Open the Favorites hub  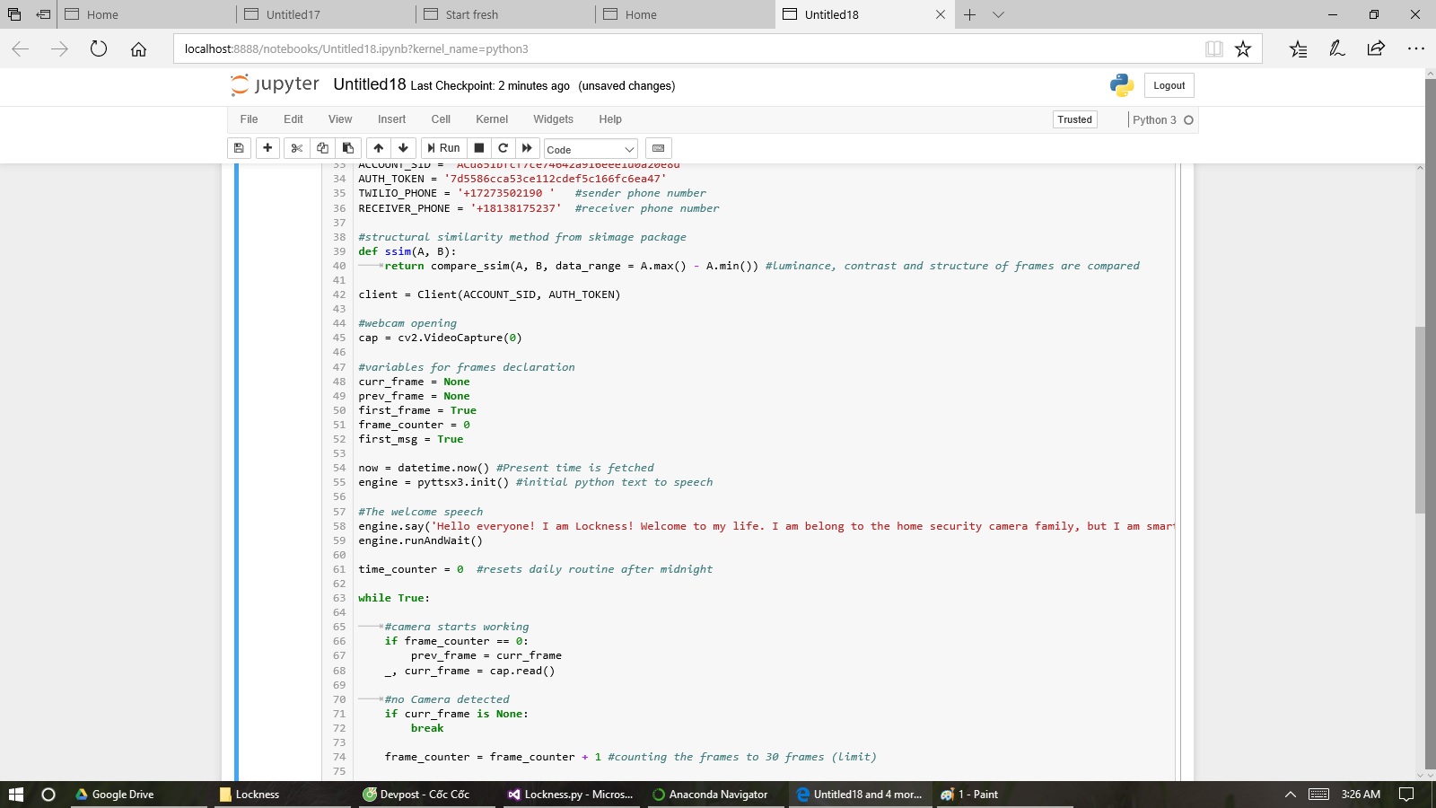(1298, 48)
